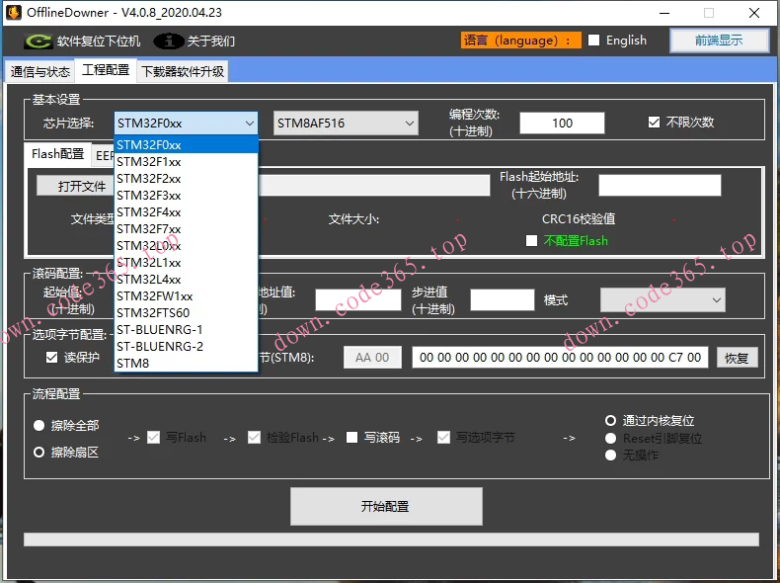Click the 前端显示 button
780x583 pixels.
[719, 41]
